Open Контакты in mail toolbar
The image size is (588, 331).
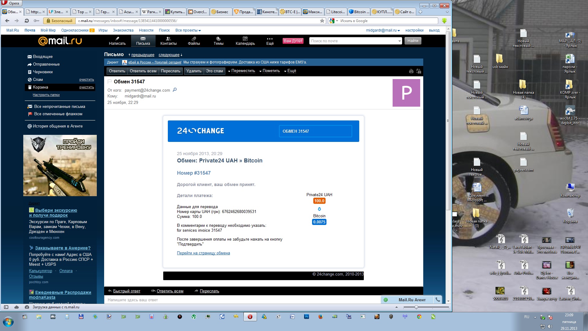point(168,41)
